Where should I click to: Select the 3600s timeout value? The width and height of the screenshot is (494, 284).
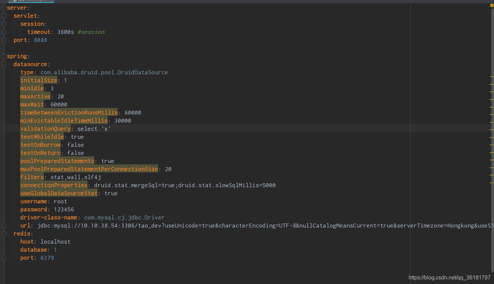click(x=66, y=32)
